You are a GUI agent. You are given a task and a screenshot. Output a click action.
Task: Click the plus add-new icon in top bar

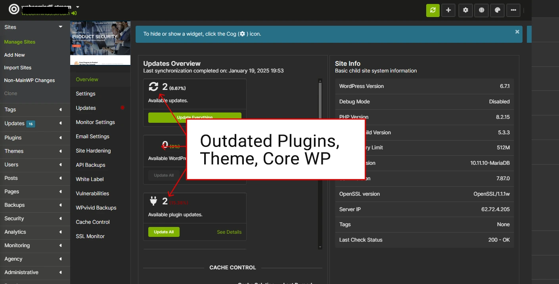click(448, 10)
